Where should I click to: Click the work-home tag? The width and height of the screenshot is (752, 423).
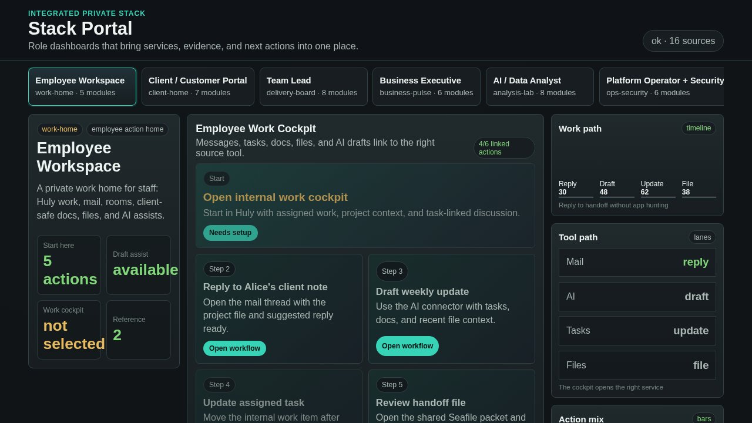[59, 129]
